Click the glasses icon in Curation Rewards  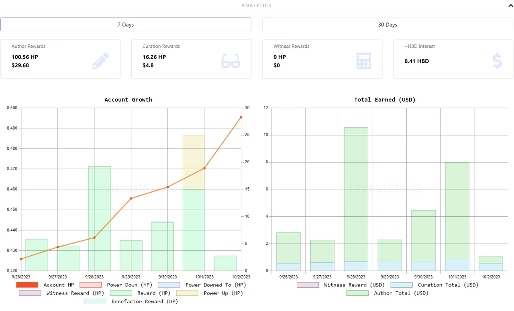(x=230, y=61)
